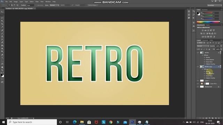Click the fx icon on RETRO layer
223x125 pixels.
point(219,53)
